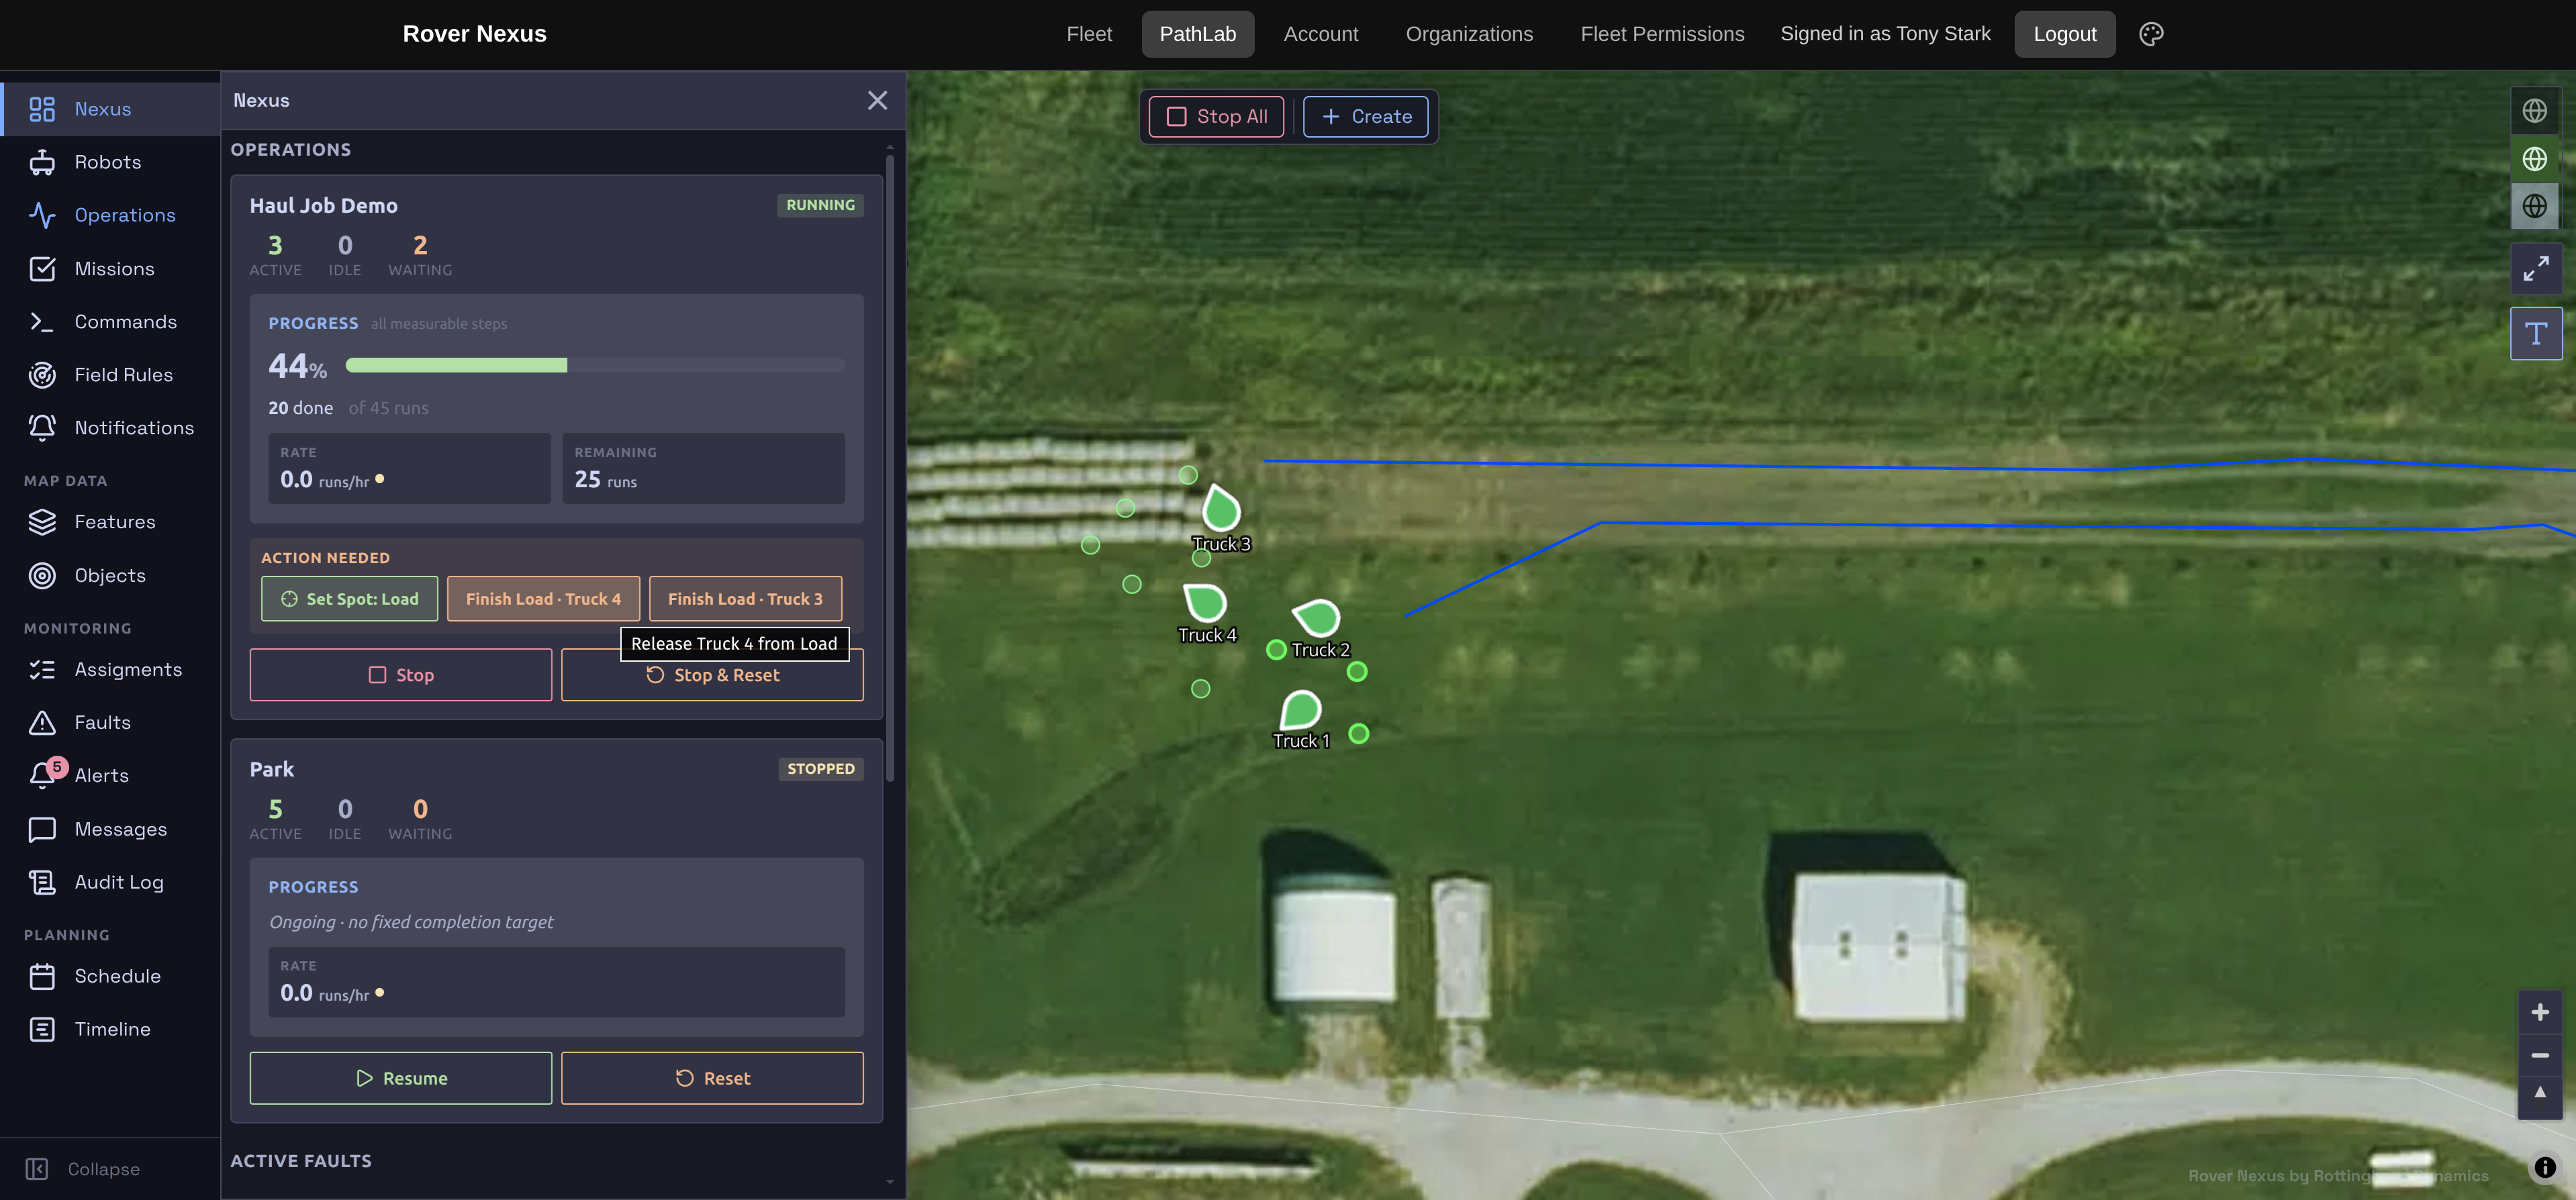The width and height of the screenshot is (2576, 1200).
Task: Click the ACTIVE FAULTS heading
Action: pyautogui.click(x=301, y=1161)
